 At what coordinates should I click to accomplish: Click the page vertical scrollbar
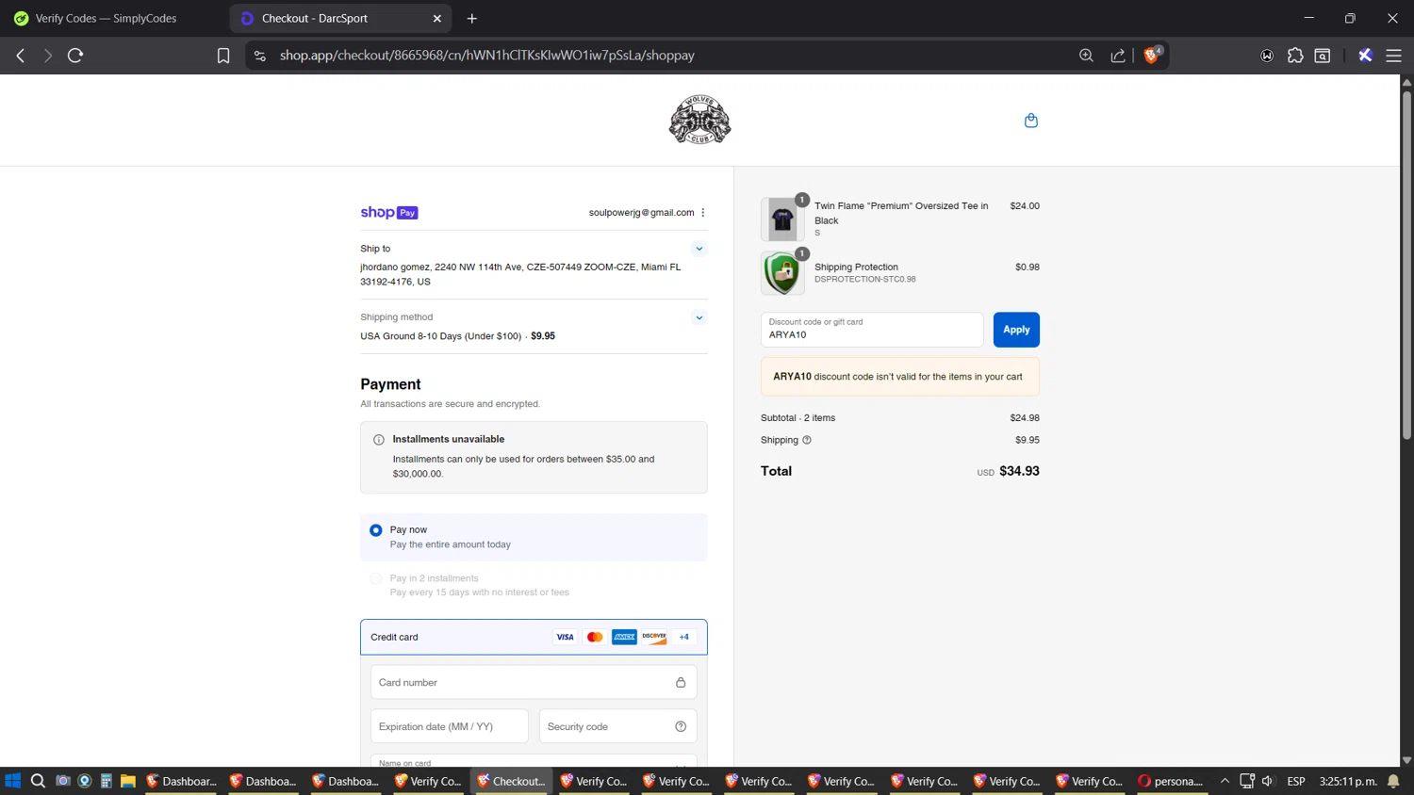pos(1406,267)
